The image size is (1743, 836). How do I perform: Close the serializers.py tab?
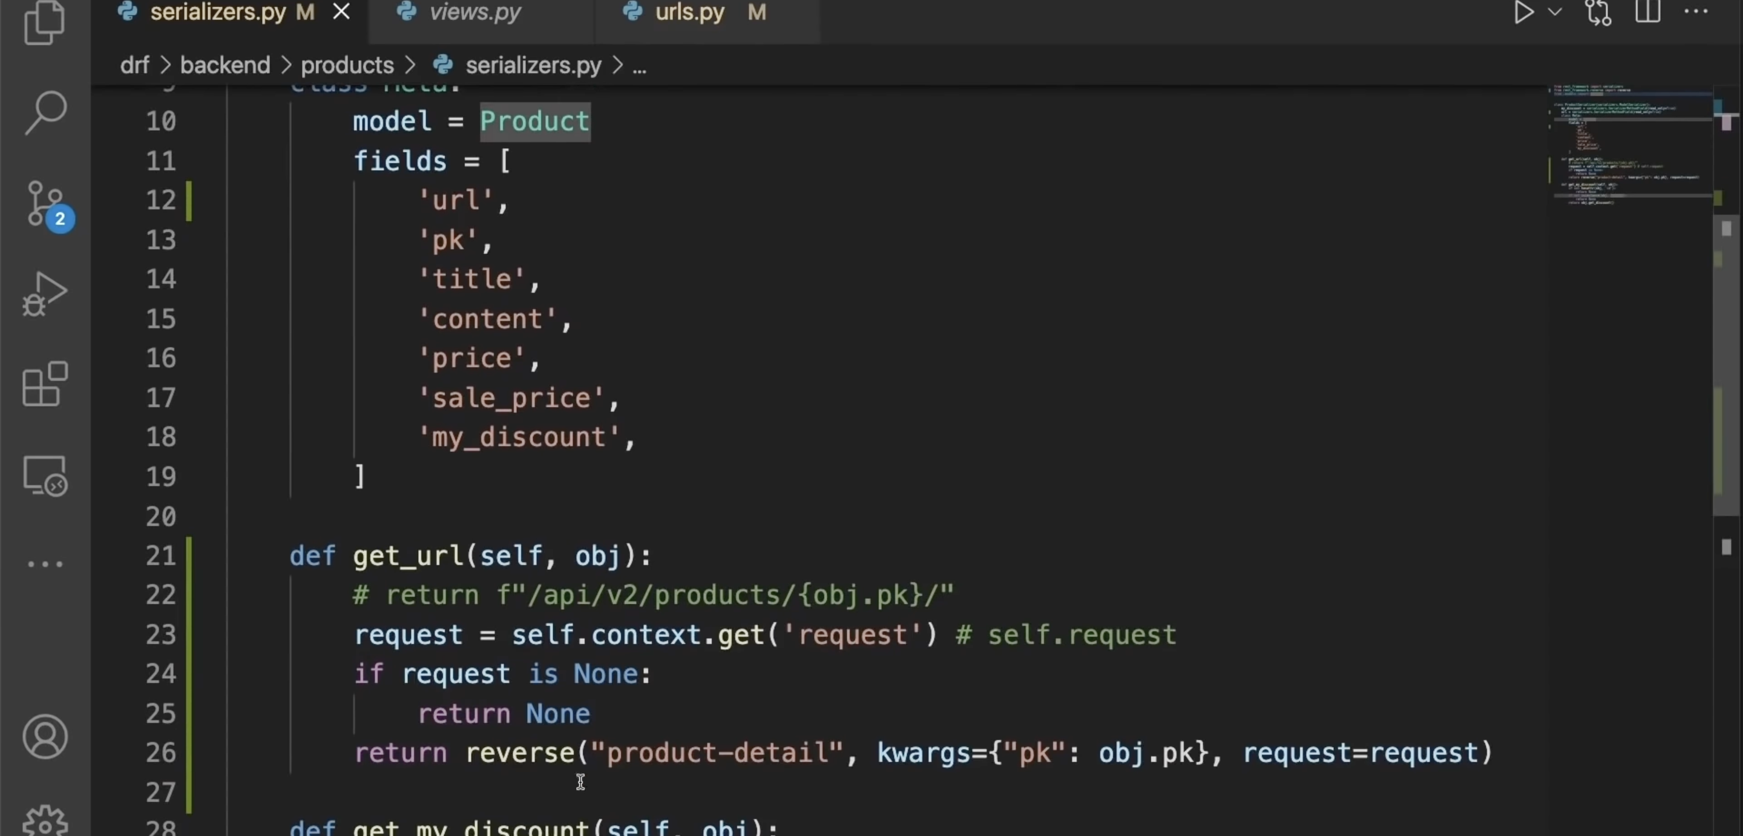point(342,12)
